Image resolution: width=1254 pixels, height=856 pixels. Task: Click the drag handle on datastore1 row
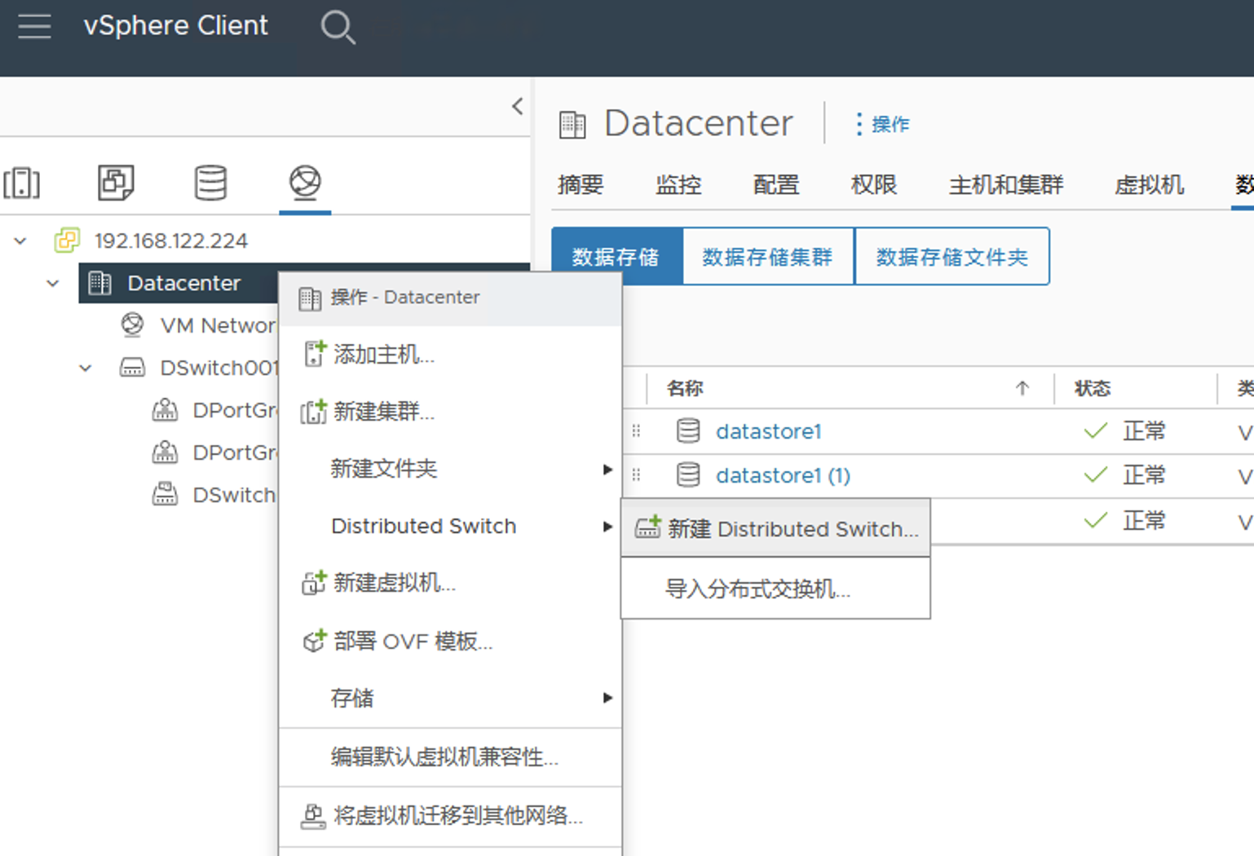click(636, 430)
